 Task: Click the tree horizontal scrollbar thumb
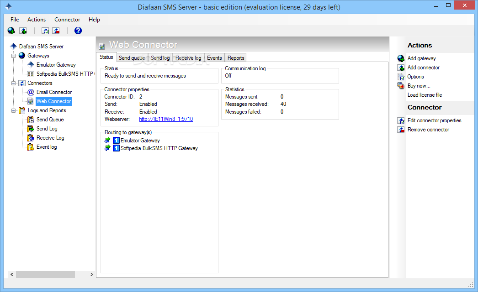pyautogui.click(x=45, y=274)
